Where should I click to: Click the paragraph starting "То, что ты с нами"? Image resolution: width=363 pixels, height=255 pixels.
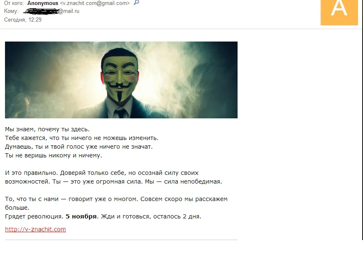(116, 204)
